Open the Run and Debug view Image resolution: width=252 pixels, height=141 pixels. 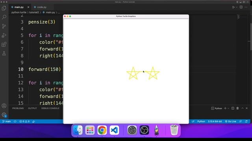(x=4, y=35)
